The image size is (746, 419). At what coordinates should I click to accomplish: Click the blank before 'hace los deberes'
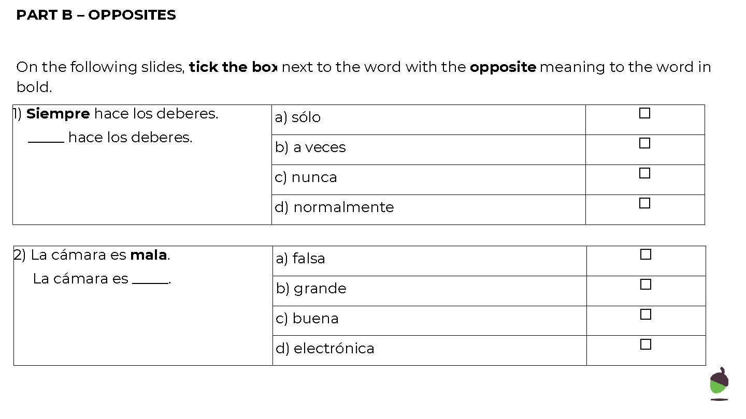(x=46, y=139)
